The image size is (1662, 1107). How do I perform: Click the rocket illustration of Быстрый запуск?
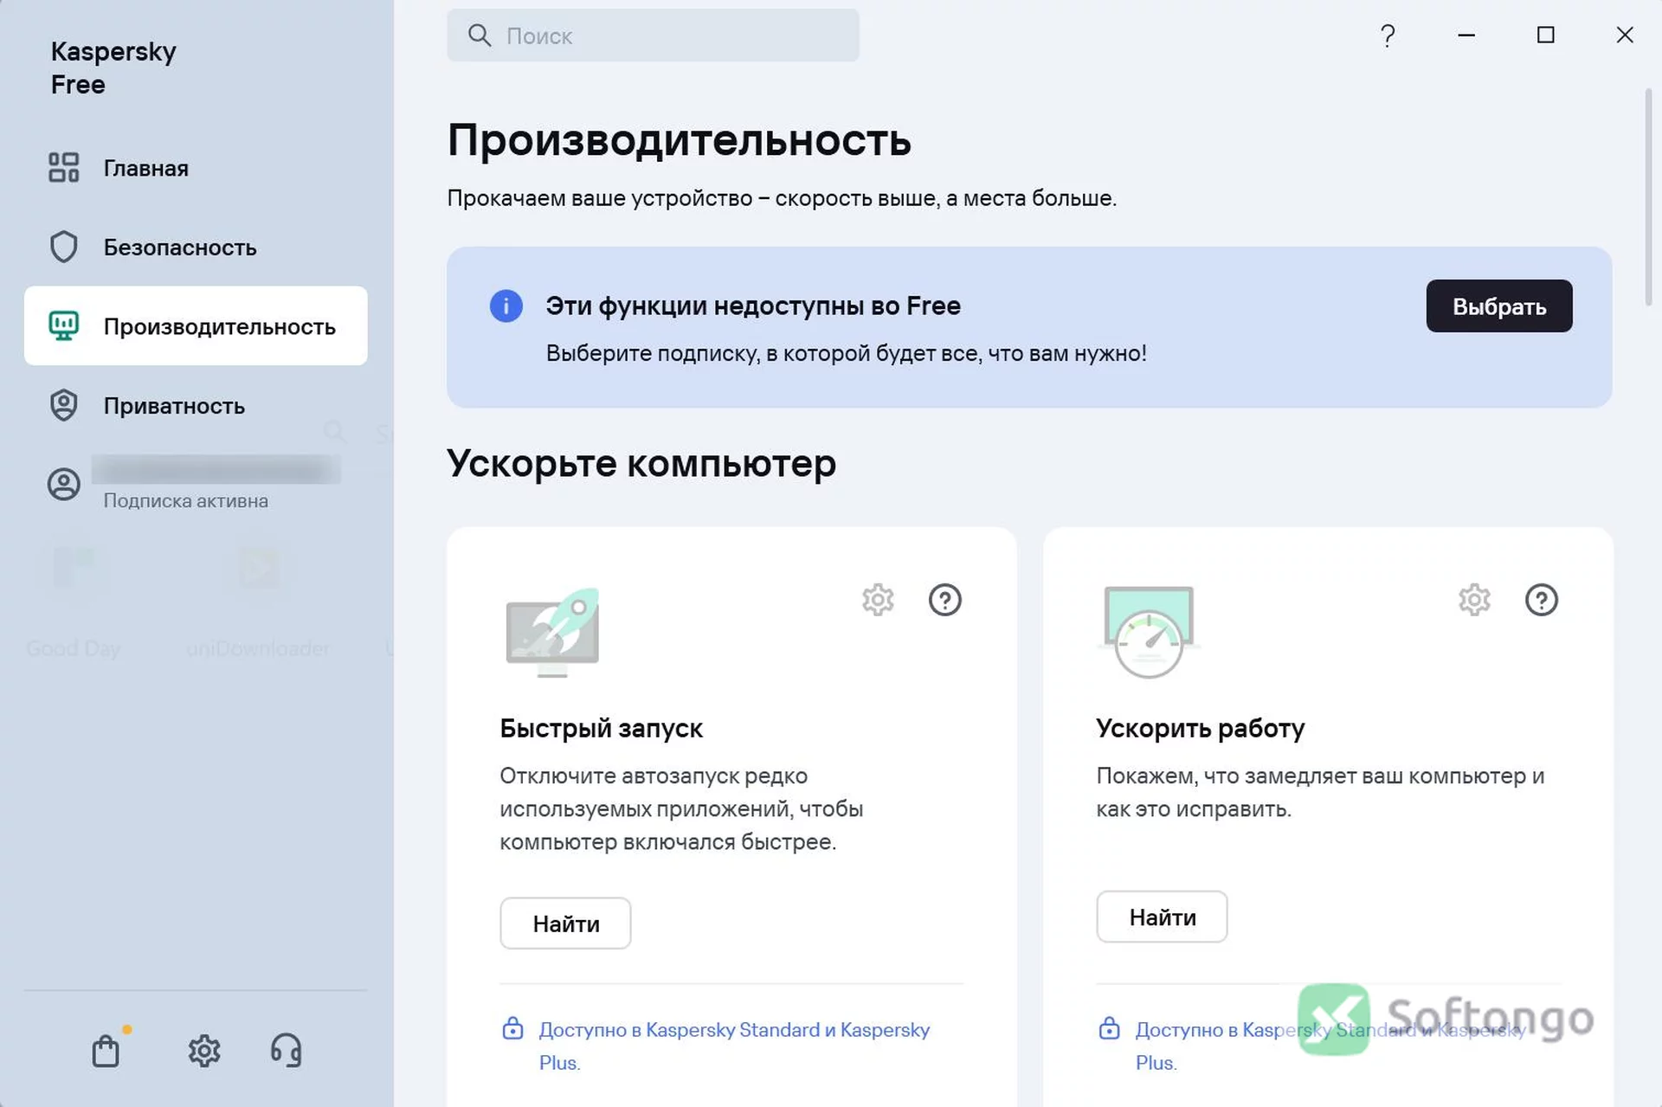tap(552, 633)
